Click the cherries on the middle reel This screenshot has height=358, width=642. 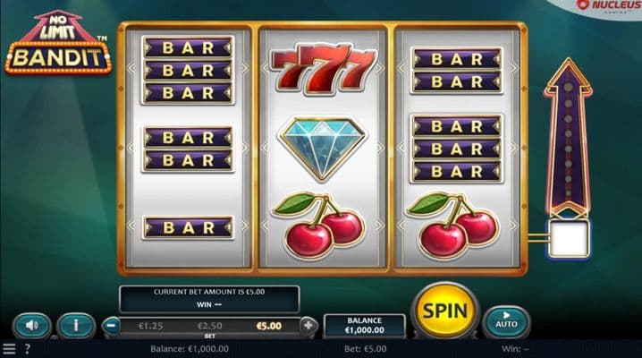318,225
